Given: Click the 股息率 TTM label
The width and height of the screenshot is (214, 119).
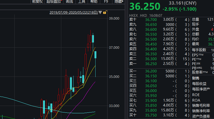Looking at the screenshot, I should 200,72.
